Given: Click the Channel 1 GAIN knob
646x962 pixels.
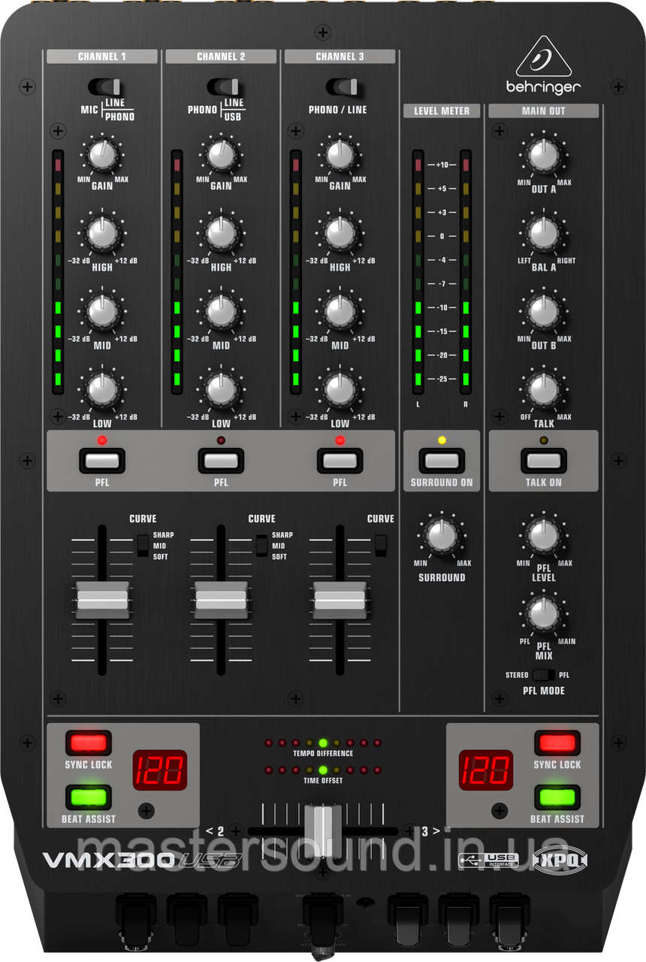Looking at the screenshot, I should point(101,155).
